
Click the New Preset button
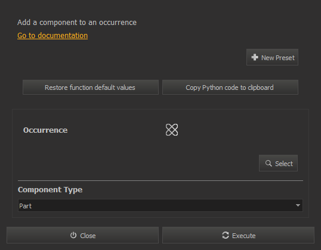click(x=272, y=57)
